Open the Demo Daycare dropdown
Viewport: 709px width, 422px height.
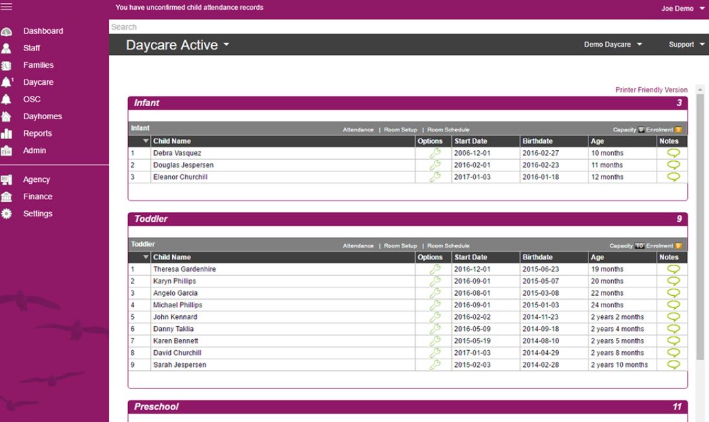(613, 44)
